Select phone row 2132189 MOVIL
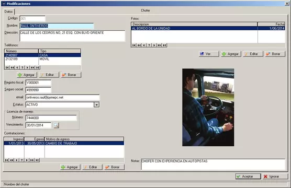The width and height of the screenshot is (291, 188). [42, 59]
